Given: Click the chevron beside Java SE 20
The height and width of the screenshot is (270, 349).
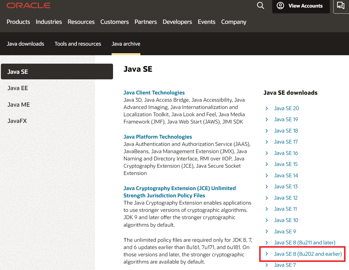Looking at the screenshot, I should tap(266, 108).
